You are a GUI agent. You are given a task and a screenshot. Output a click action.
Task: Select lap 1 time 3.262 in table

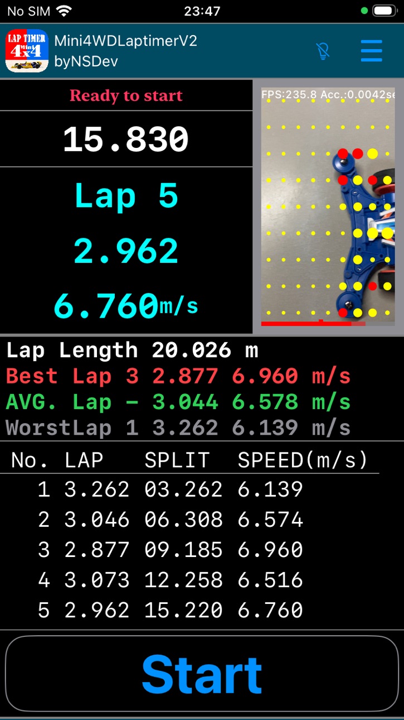[97, 489]
